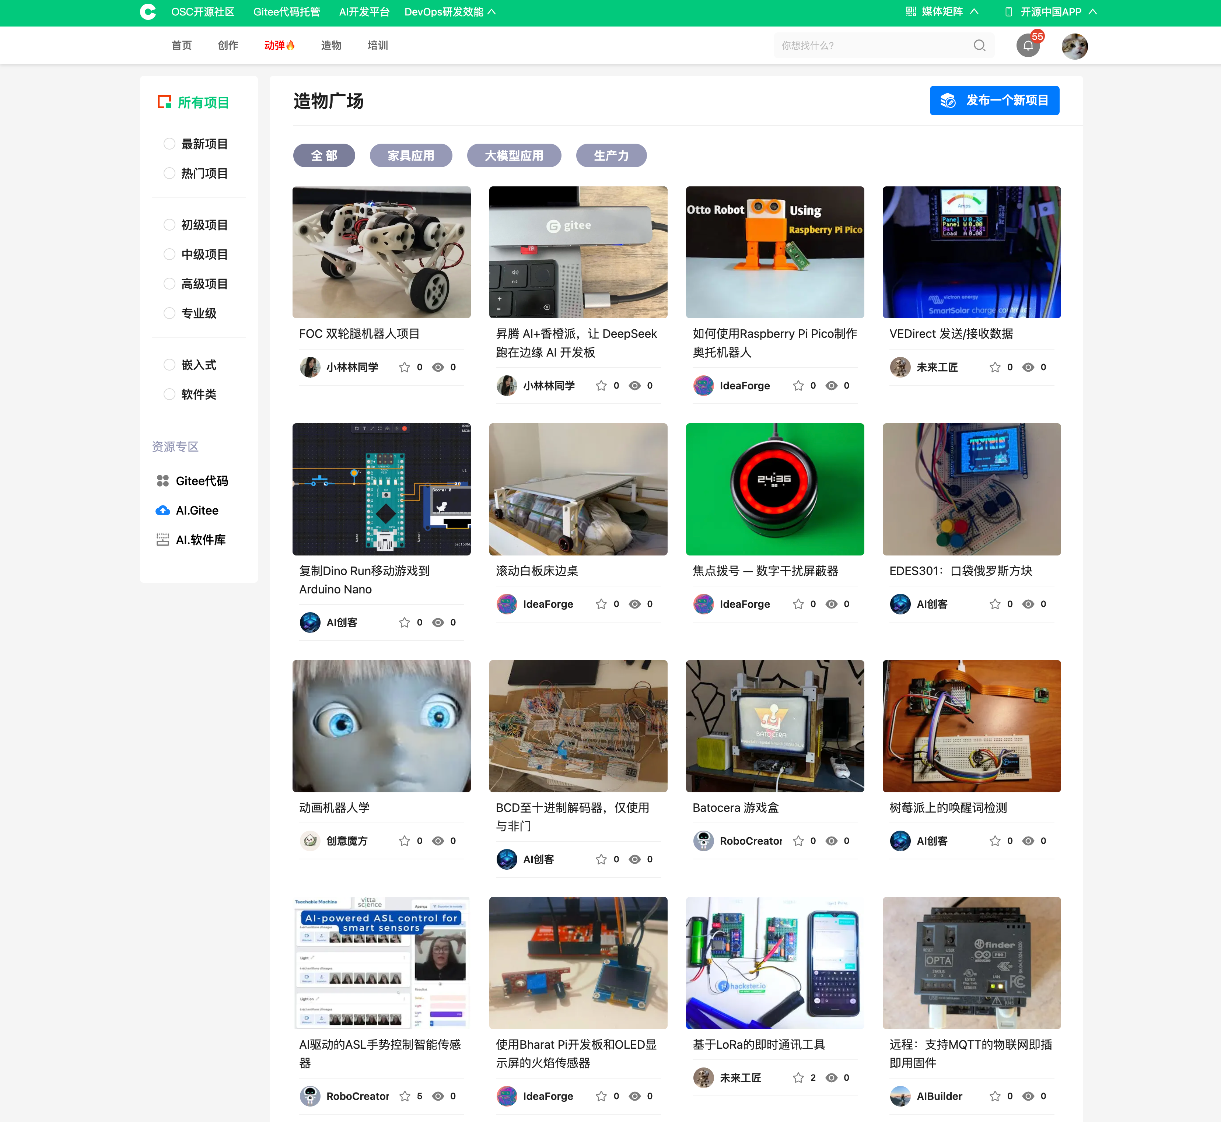Image resolution: width=1221 pixels, height=1122 pixels.
Task: Select the 软件类 radio option
Action: 169,395
